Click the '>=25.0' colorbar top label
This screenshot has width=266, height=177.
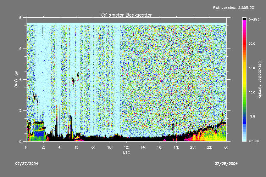pos(254,19)
